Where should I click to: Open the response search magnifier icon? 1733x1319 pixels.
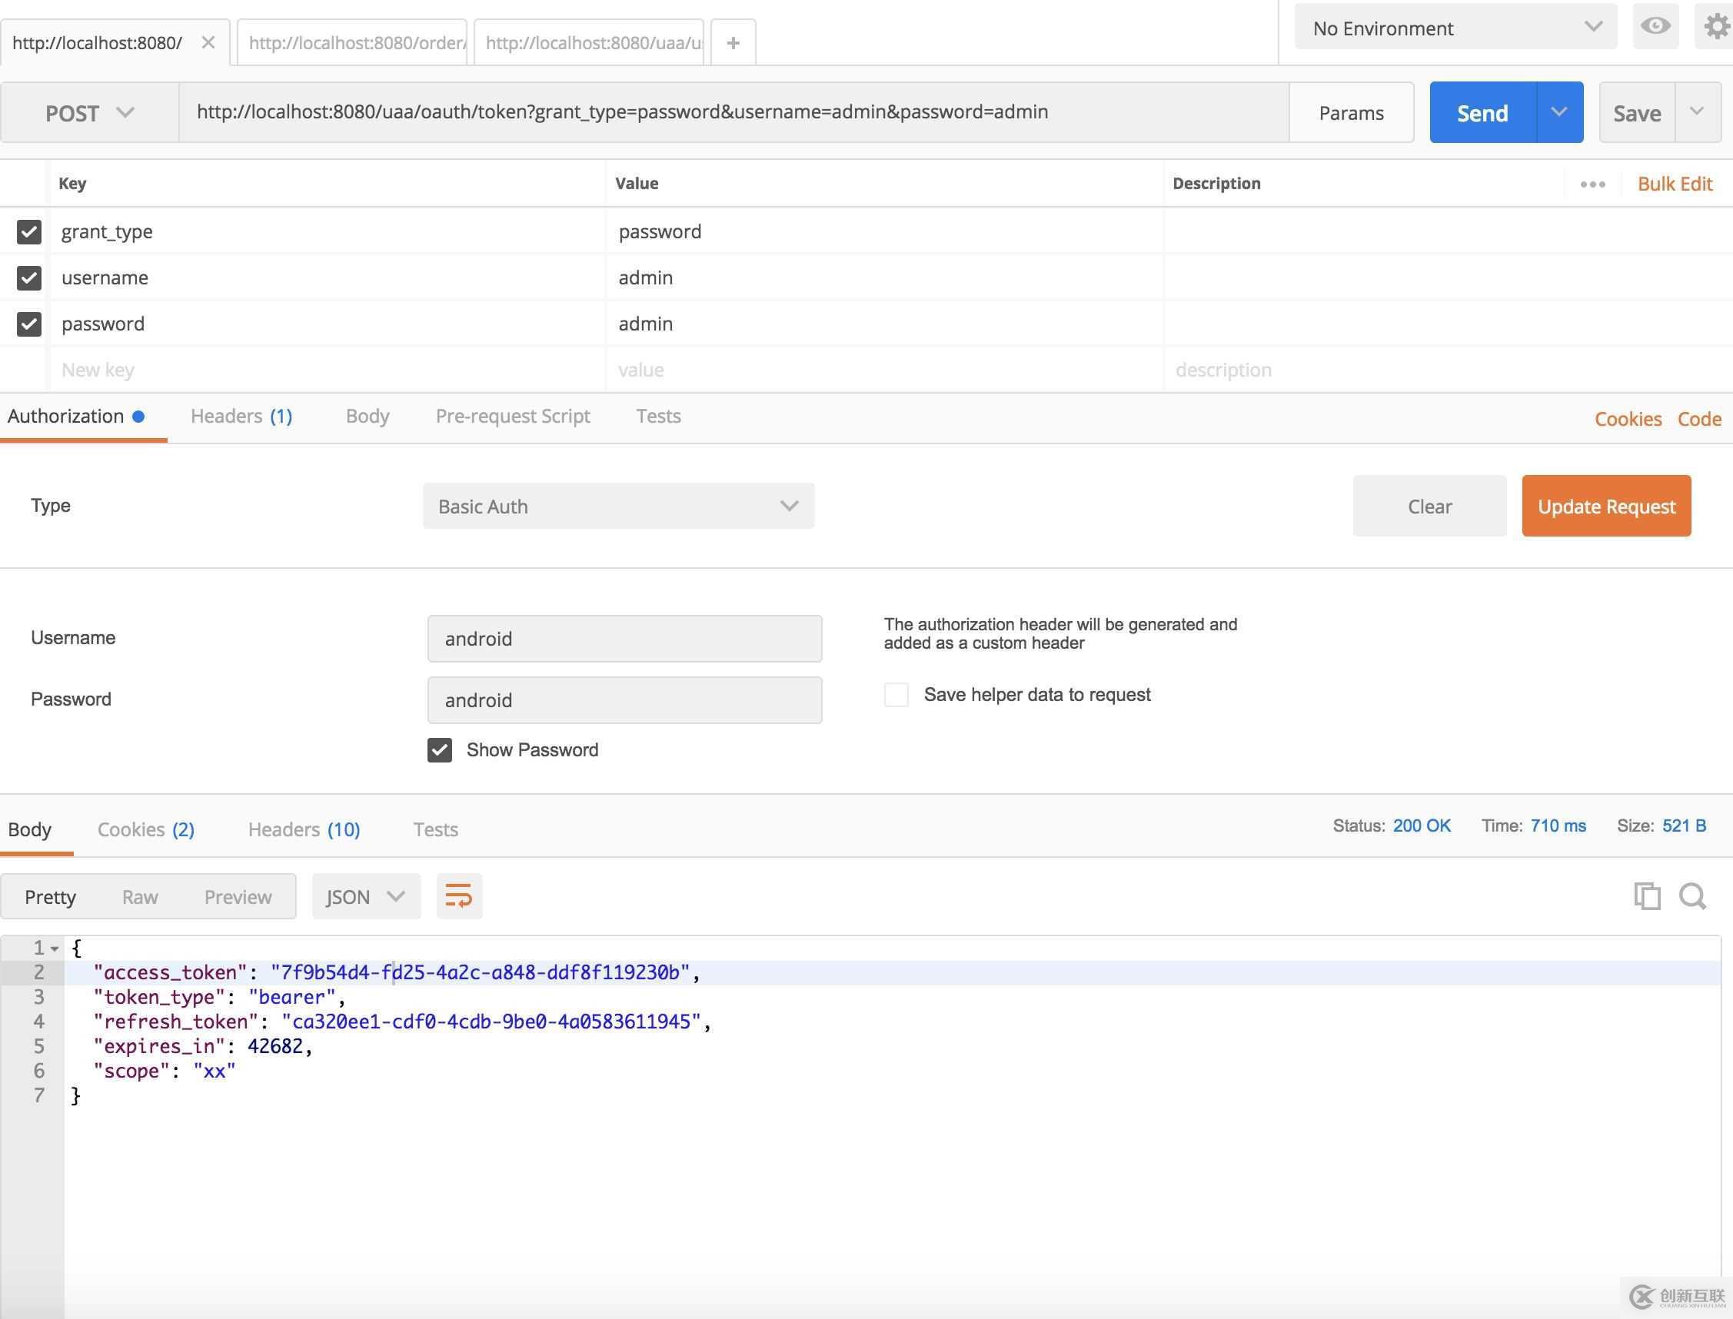click(x=1692, y=895)
